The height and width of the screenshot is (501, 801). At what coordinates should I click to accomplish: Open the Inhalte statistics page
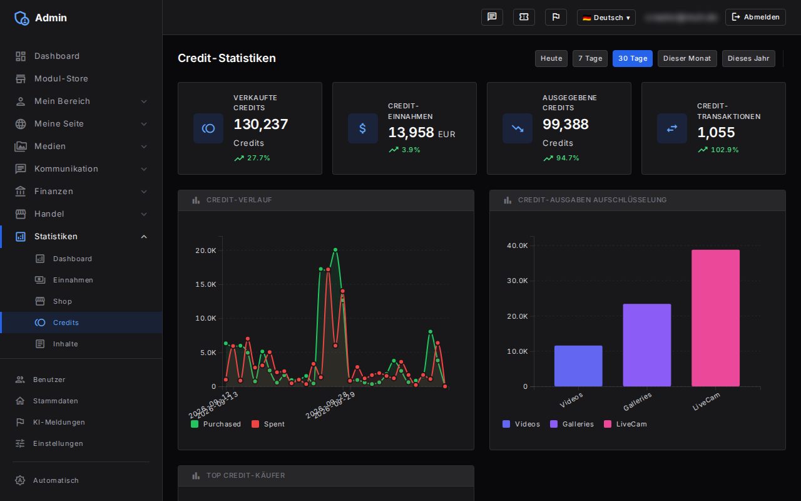click(x=81, y=344)
